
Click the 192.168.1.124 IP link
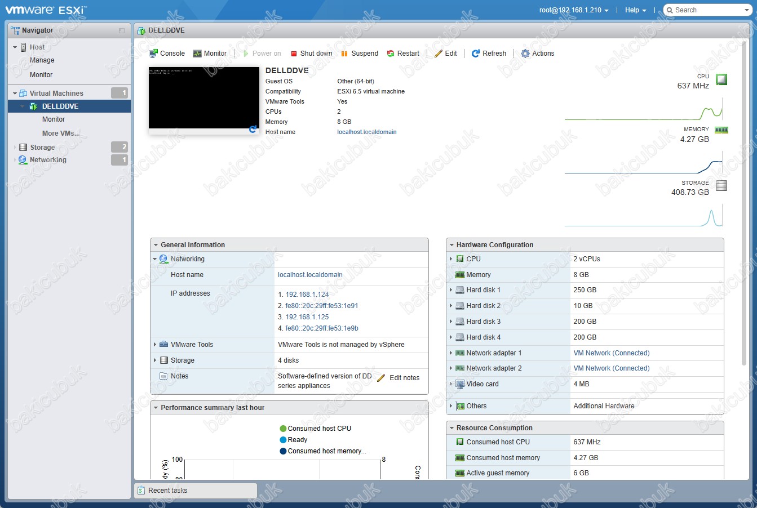coord(307,295)
